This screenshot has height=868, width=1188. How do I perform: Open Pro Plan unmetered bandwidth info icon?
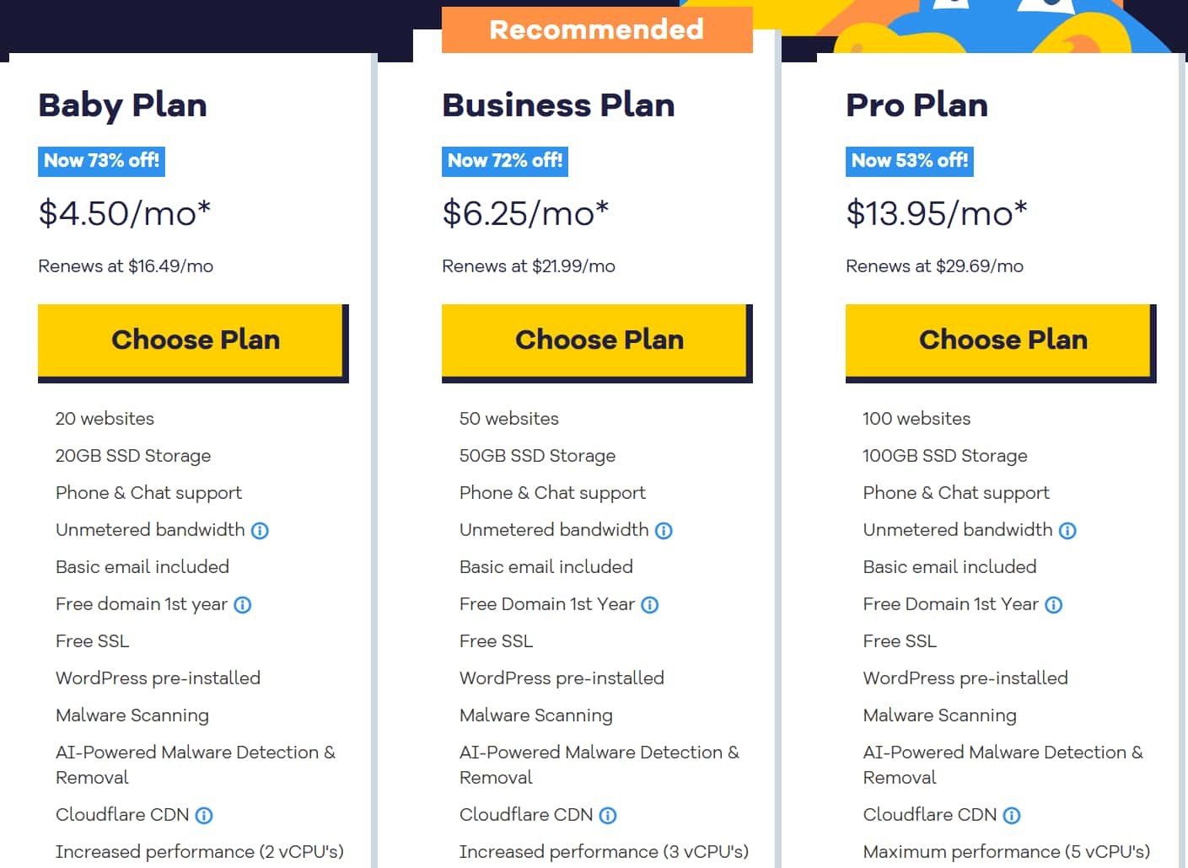pos(1067,531)
